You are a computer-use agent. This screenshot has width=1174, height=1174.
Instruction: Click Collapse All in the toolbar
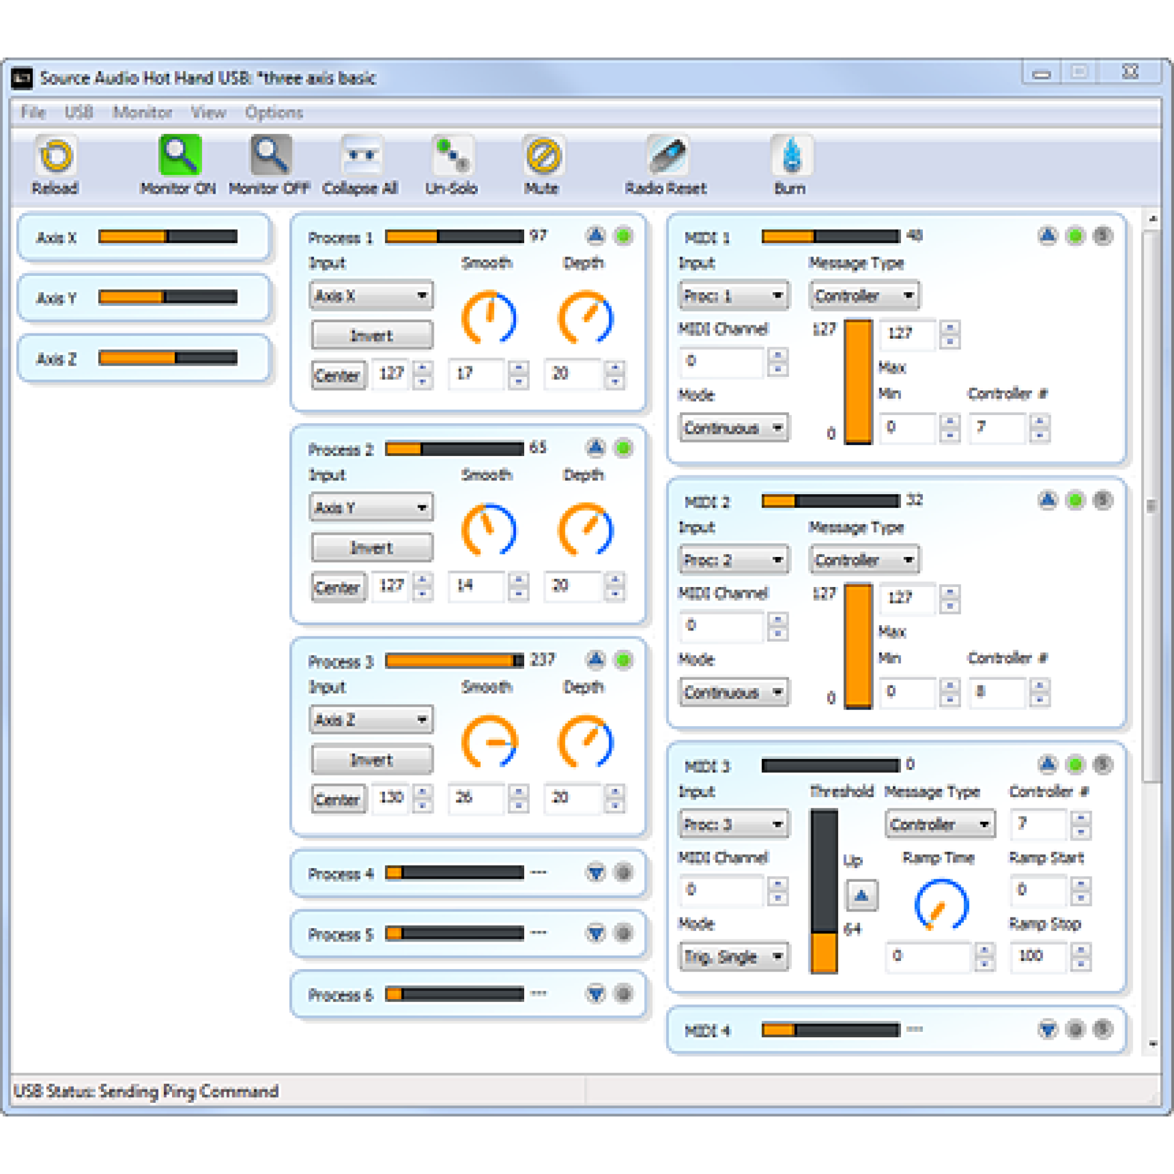coord(361,156)
